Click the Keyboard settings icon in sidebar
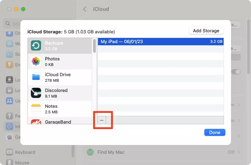 pyautogui.click(x=9, y=152)
